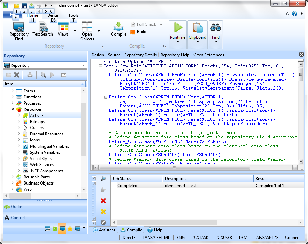Screen dimensions: 308x244
Task: Click the yellow X icon in compile panel
Action: 103,212
